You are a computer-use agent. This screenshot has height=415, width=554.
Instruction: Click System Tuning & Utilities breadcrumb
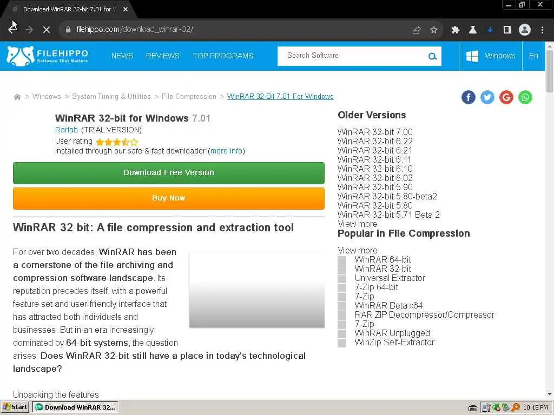click(x=111, y=97)
